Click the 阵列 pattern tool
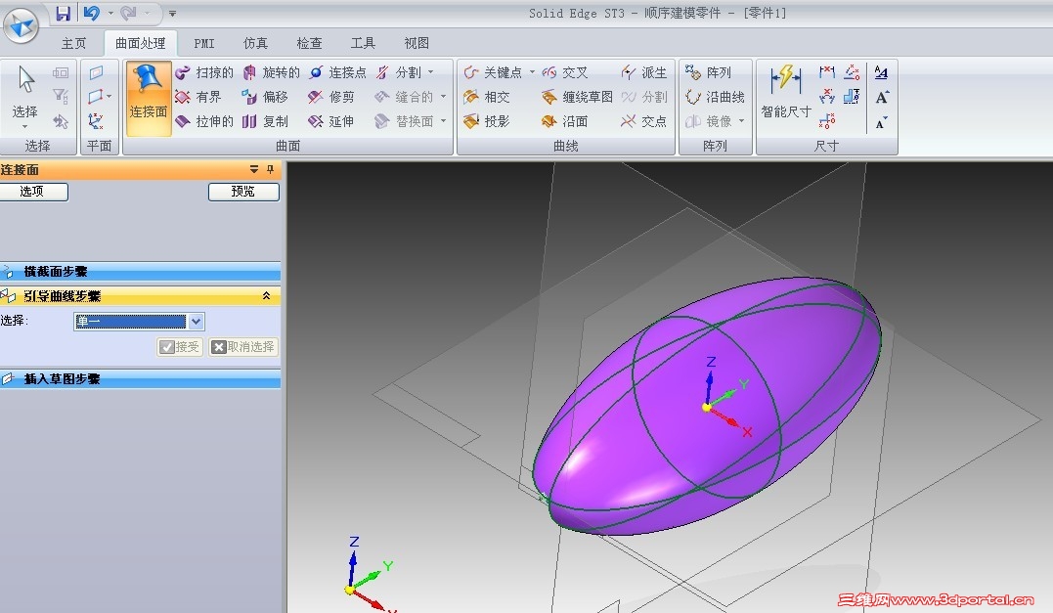Screen dimensions: 1053x613 pyautogui.click(x=709, y=72)
